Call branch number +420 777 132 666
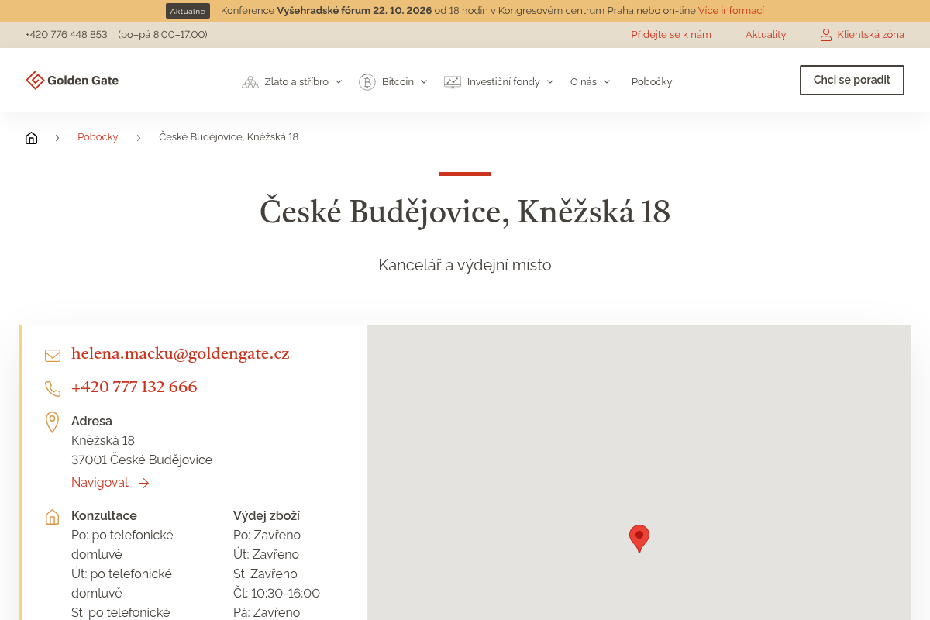 tap(134, 387)
